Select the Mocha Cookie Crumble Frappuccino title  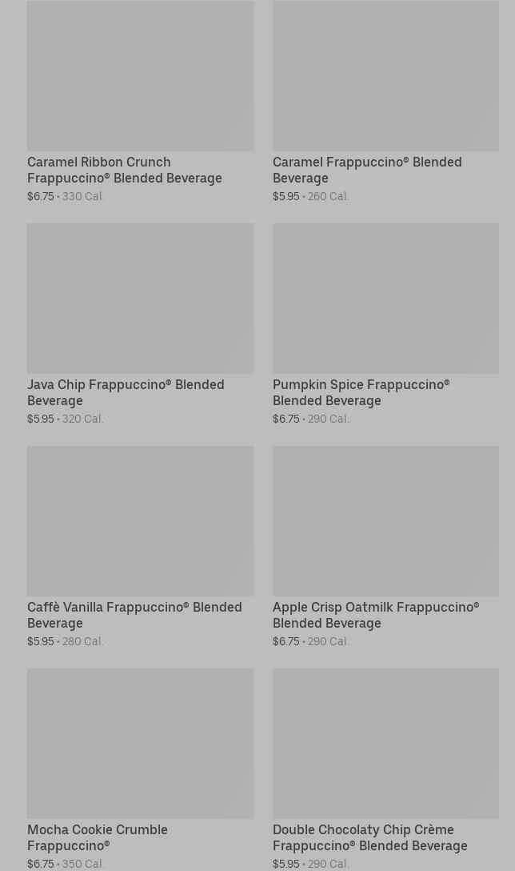tap(98, 837)
